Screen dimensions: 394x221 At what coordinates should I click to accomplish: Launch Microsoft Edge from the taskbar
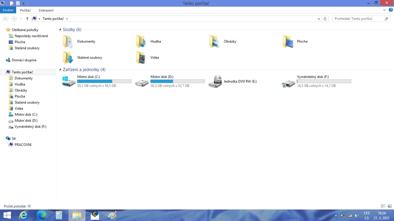pos(41,215)
